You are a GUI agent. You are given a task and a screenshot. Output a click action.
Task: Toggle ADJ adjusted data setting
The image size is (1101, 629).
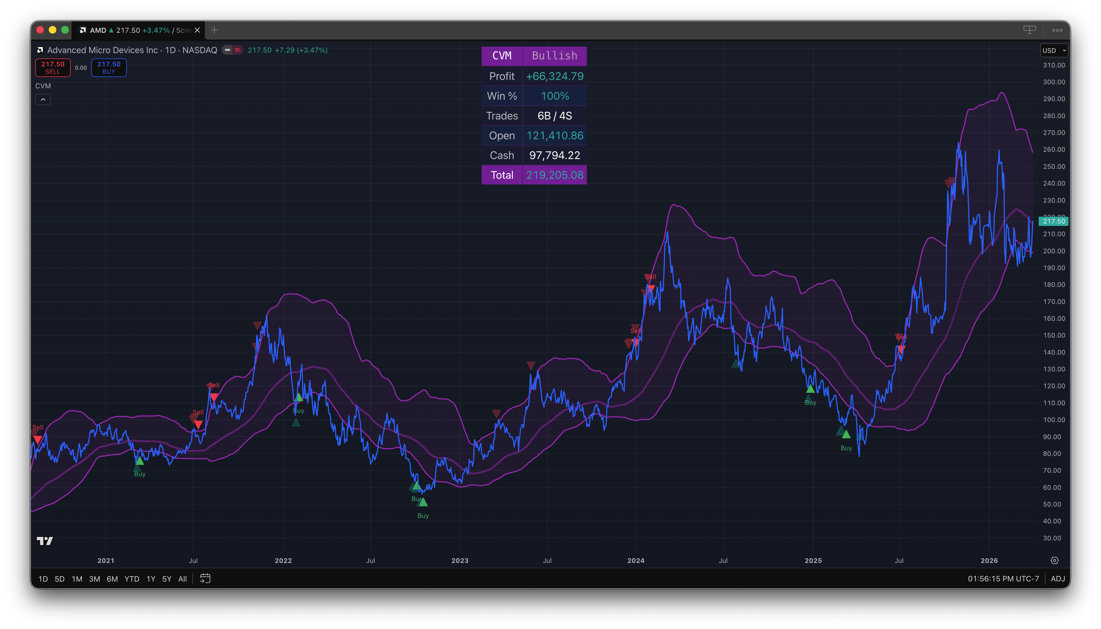(x=1058, y=579)
